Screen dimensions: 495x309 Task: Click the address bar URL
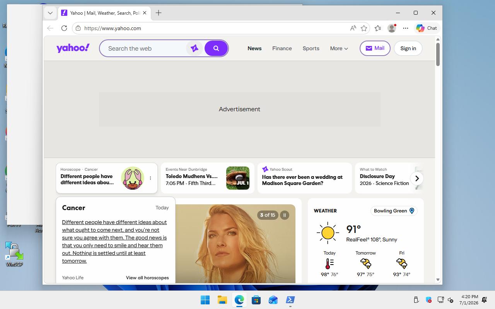pos(113,28)
